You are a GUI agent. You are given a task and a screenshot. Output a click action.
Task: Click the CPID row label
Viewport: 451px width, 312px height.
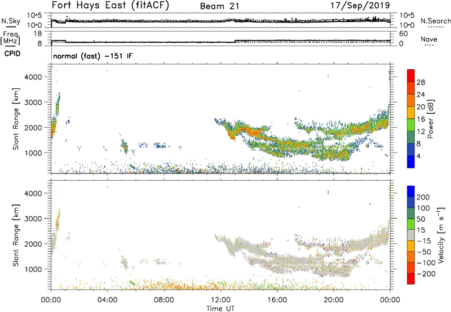(x=12, y=54)
